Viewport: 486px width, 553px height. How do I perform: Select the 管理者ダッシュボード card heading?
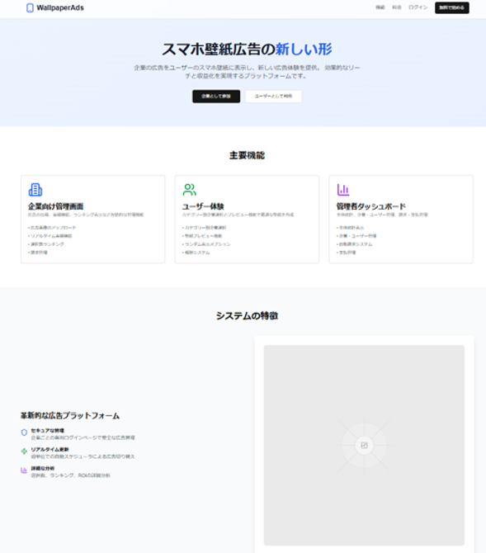coord(371,206)
